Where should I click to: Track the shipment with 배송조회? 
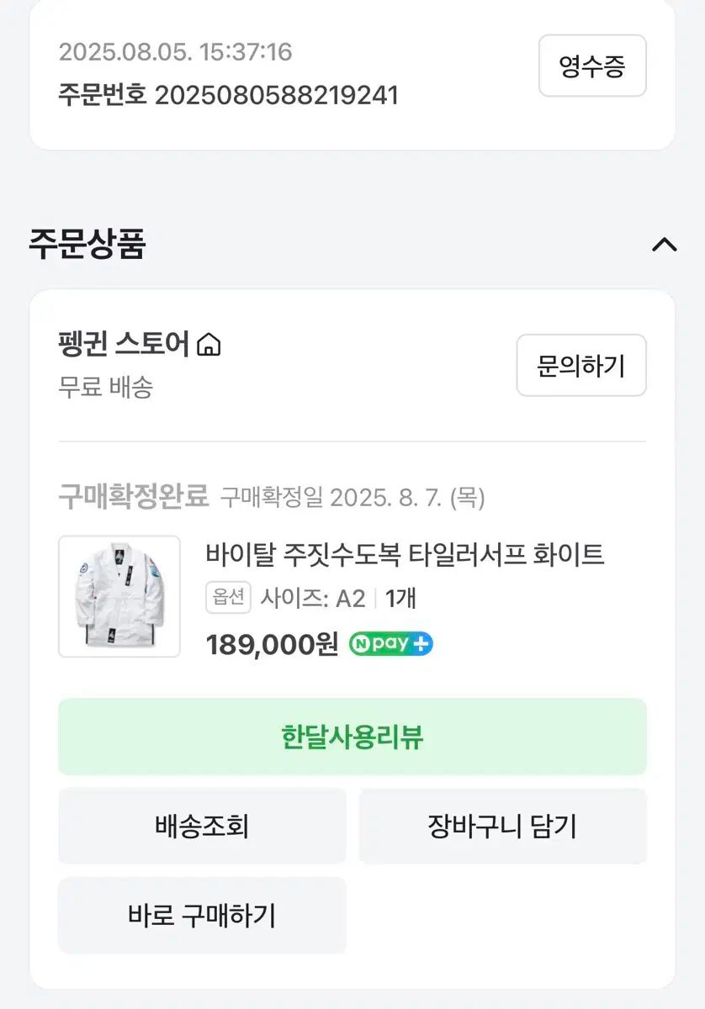(x=202, y=826)
